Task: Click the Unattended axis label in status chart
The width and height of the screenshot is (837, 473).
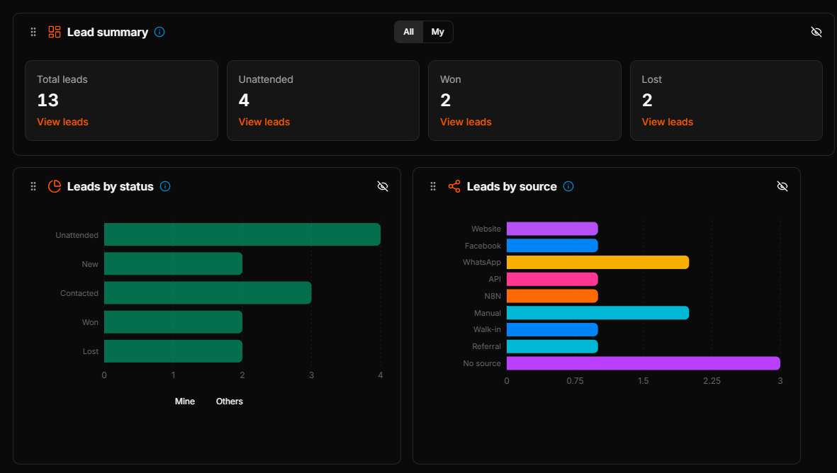Action: click(77, 235)
